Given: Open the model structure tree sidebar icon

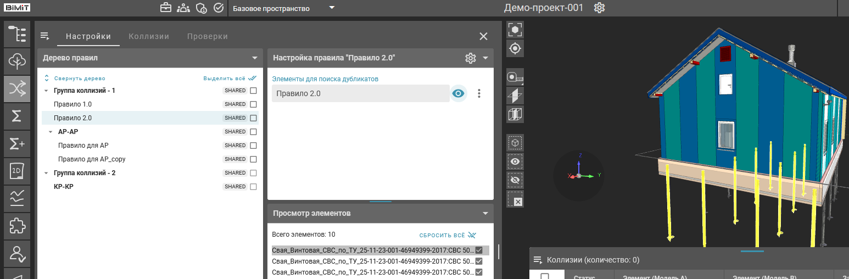Looking at the screenshot, I should pyautogui.click(x=17, y=34).
